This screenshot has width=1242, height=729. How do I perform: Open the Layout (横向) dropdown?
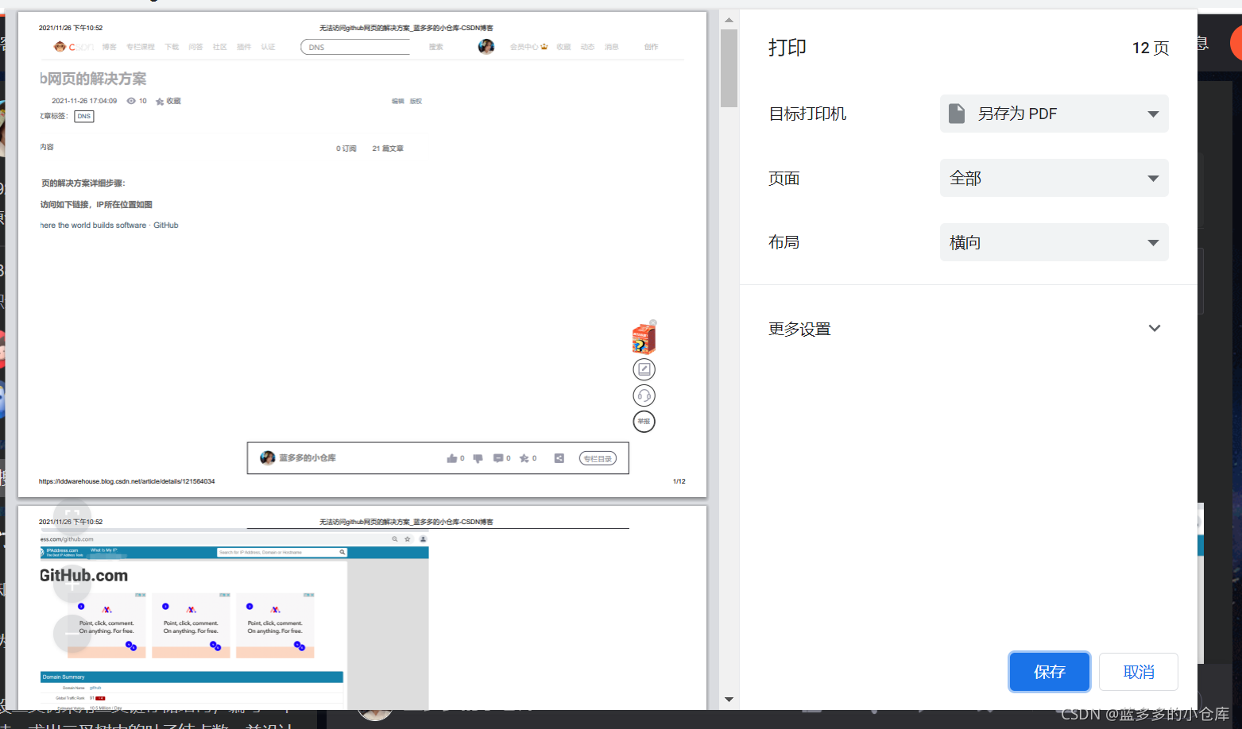[1054, 242]
